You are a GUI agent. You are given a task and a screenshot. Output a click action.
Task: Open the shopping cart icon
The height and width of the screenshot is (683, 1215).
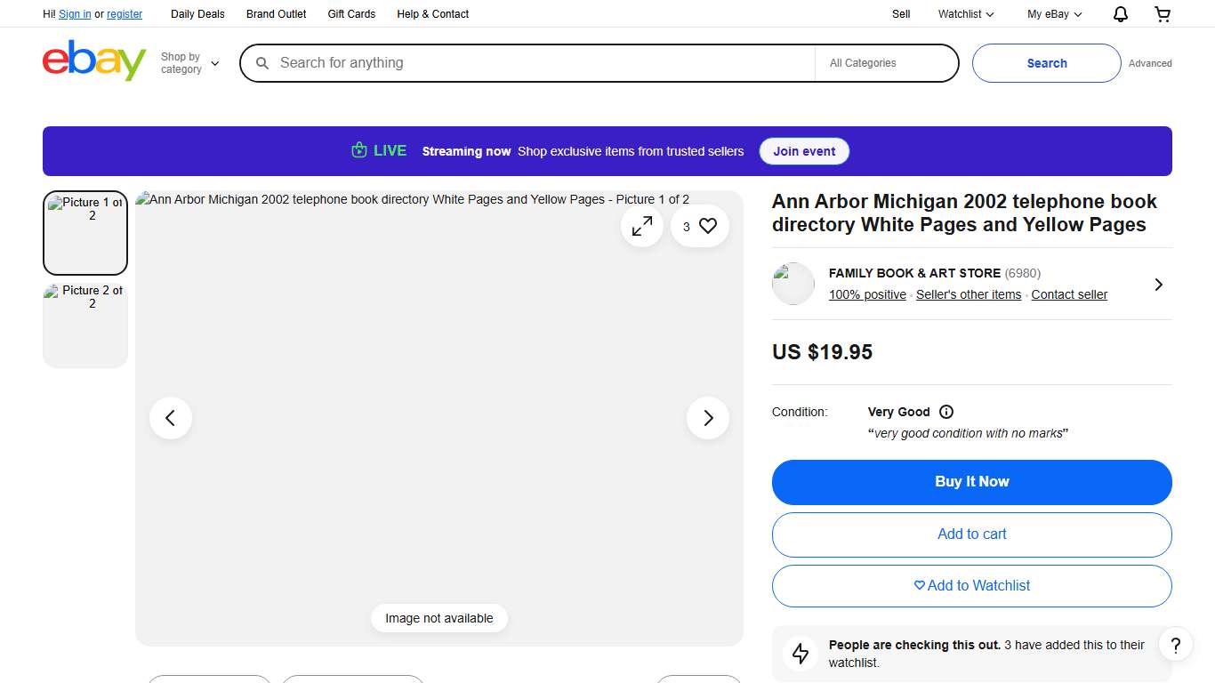click(x=1163, y=14)
